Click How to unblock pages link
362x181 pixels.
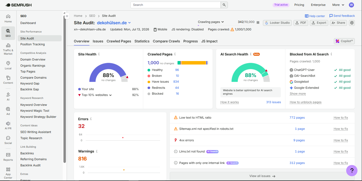coord(306,102)
